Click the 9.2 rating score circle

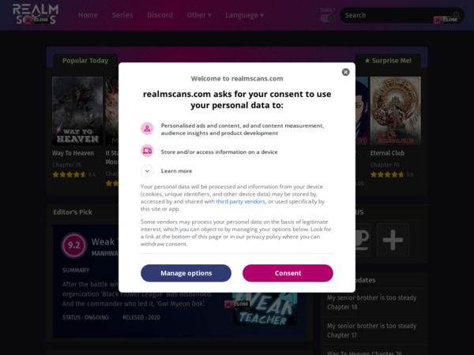[74, 245]
